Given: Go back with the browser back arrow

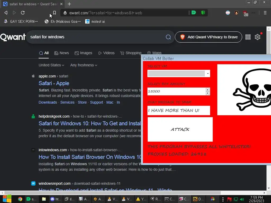Looking at the screenshot, I should tap(6, 13).
